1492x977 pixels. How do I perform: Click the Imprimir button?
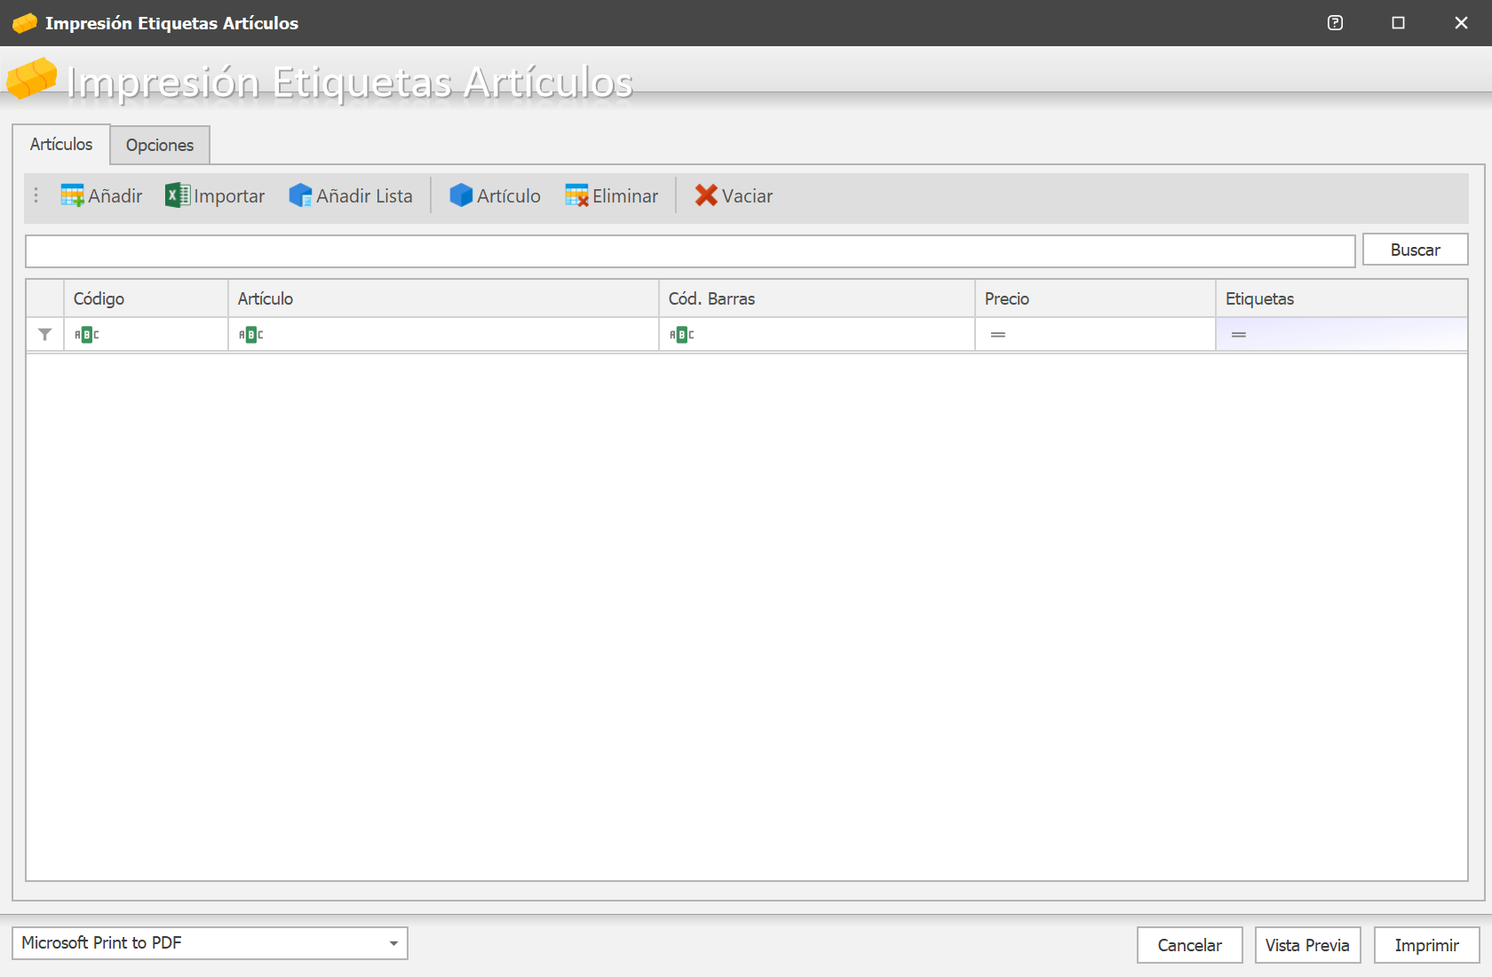(1426, 945)
